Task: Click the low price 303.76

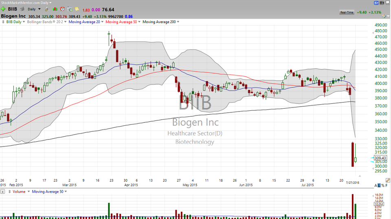Action: pos(61,17)
